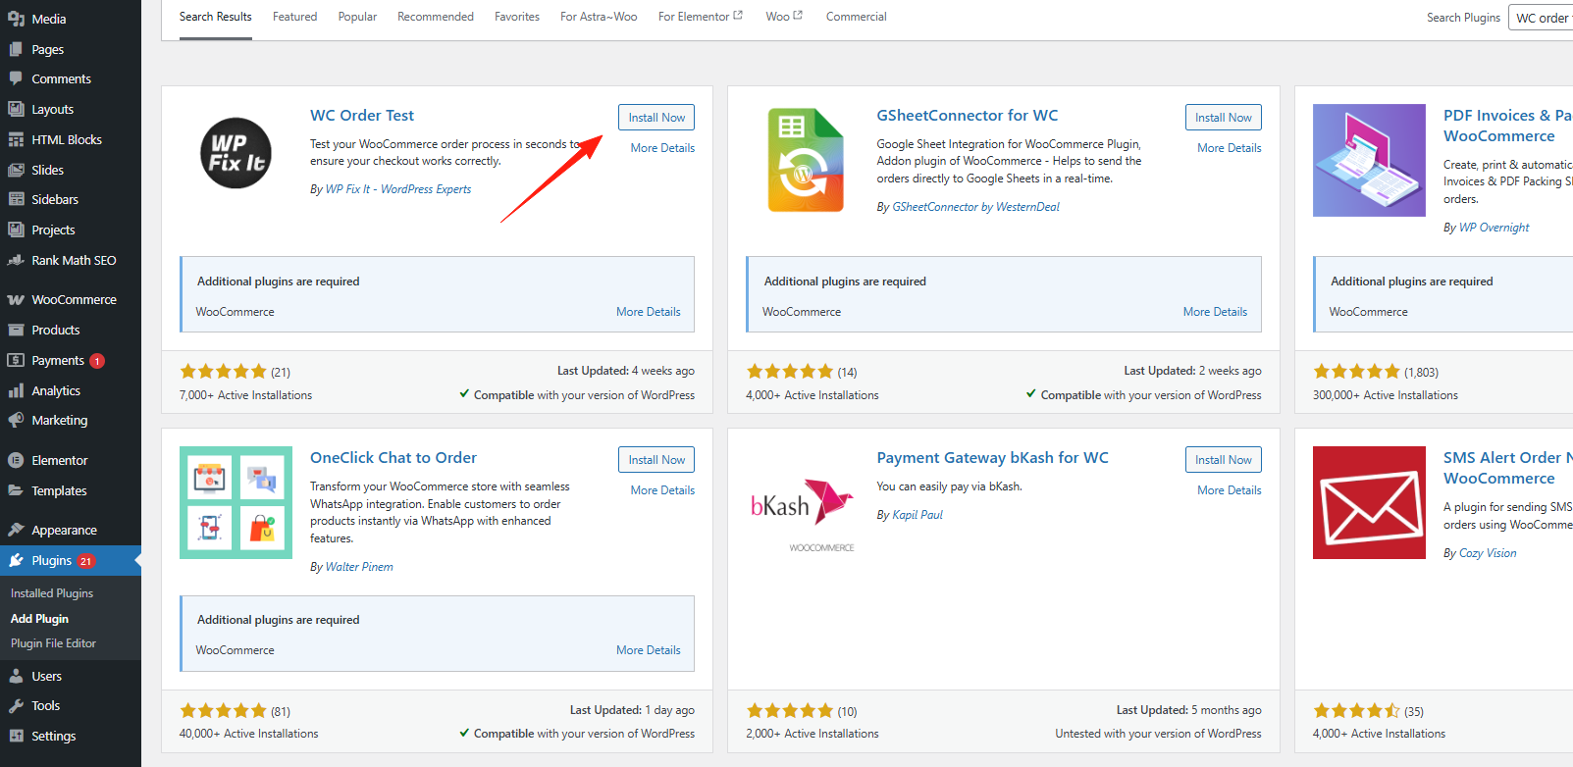Click the Projects sidebar icon

coord(16,230)
